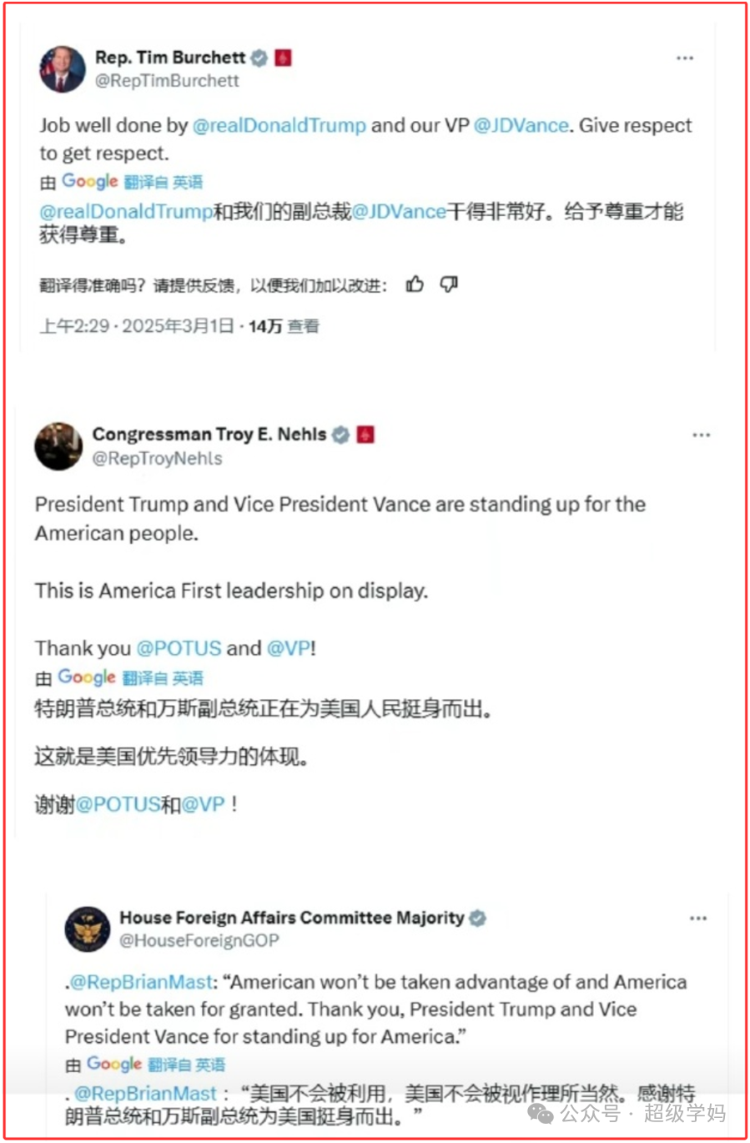Click the thumbs up translation feedback icon

415,285
